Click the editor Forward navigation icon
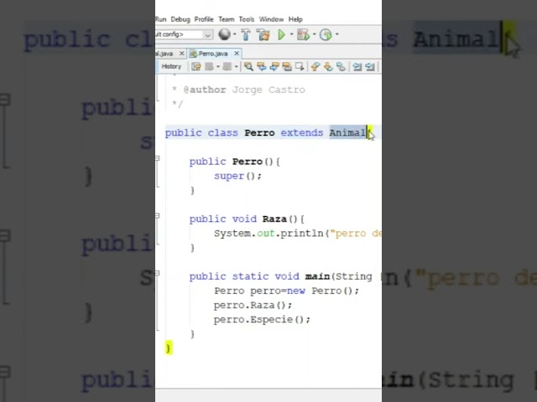This screenshot has height=402, width=537. click(x=227, y=67)
